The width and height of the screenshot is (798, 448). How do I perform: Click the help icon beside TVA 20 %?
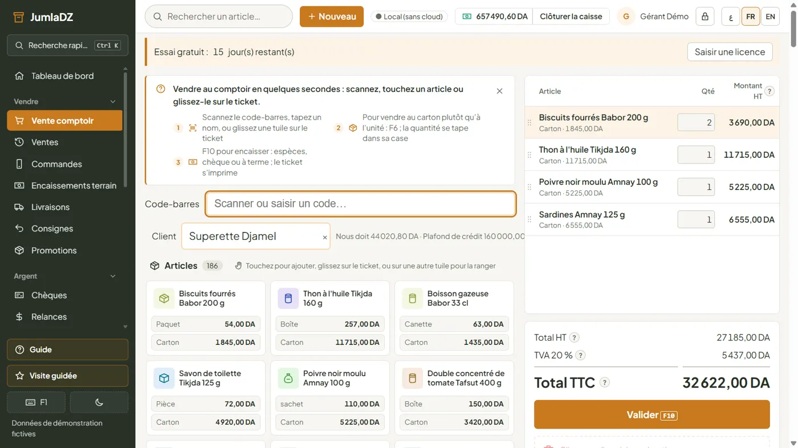[x=580, y=355]
